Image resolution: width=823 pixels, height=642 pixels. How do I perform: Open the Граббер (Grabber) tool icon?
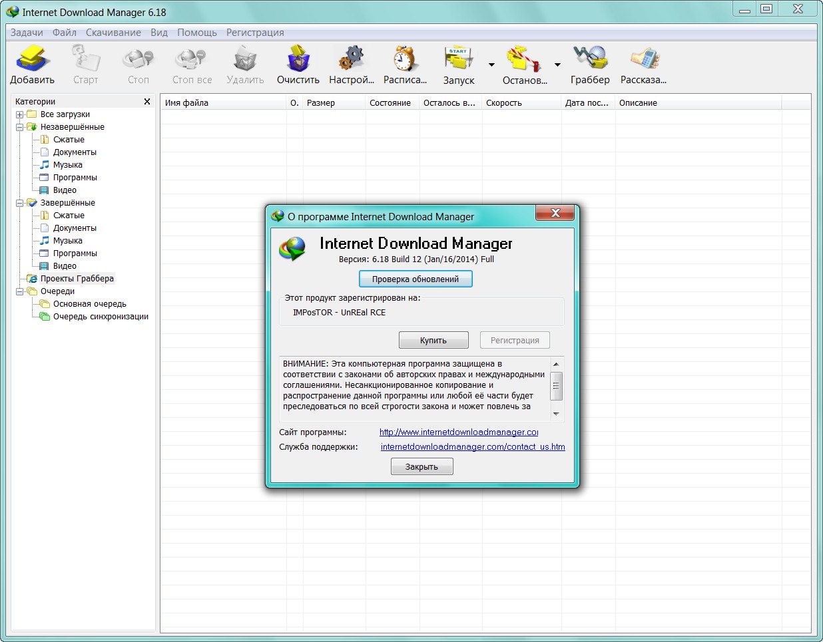coord(590,59)
